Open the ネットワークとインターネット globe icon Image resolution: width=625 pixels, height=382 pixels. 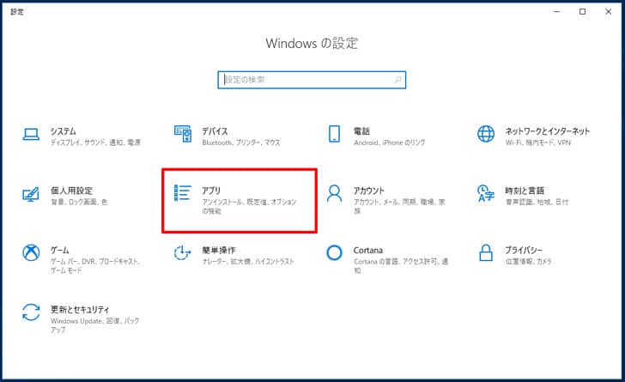tap(486, 134)
